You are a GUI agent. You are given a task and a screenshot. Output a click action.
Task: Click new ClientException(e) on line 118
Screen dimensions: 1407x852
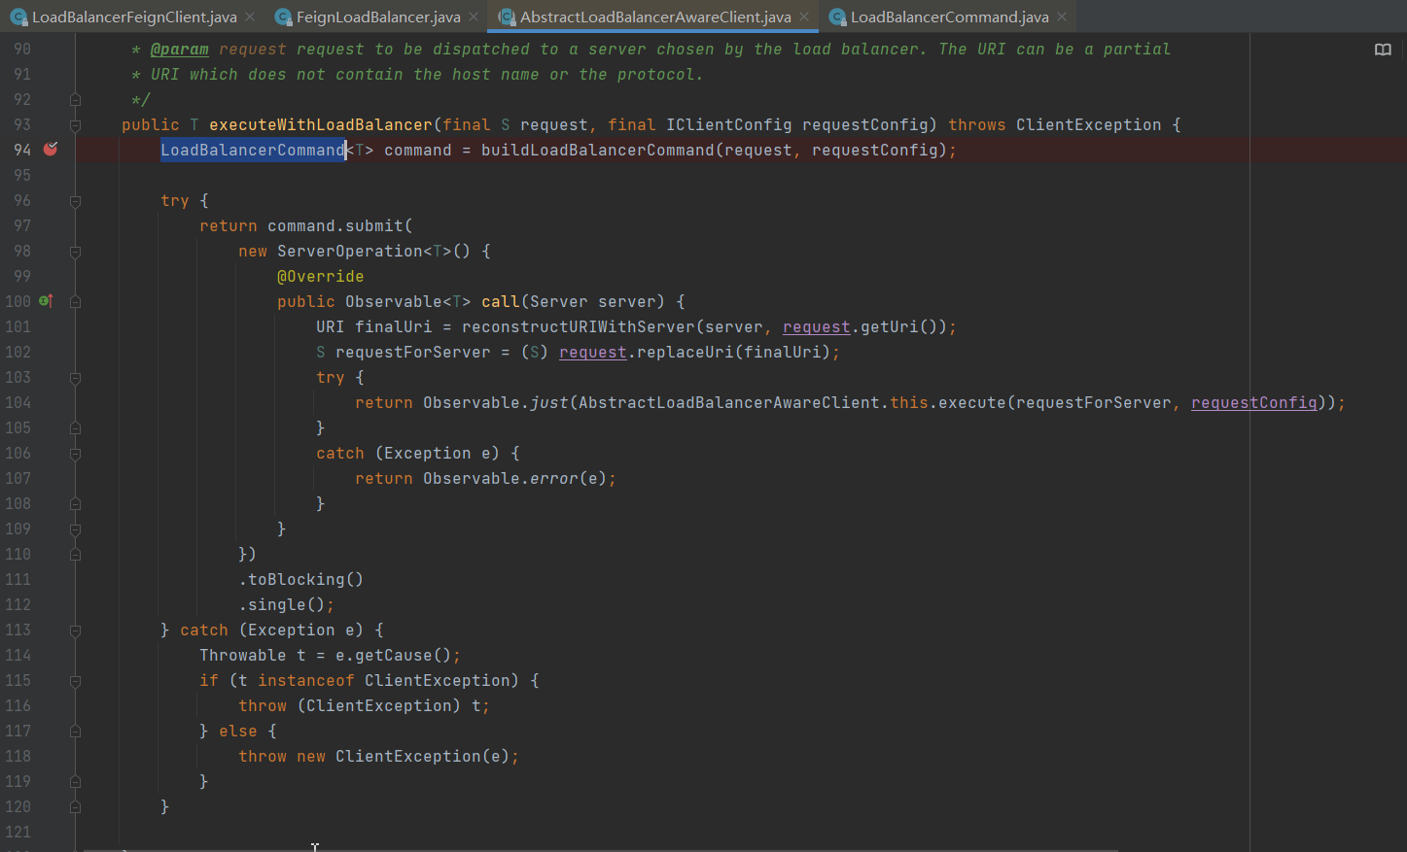[404, 756]
